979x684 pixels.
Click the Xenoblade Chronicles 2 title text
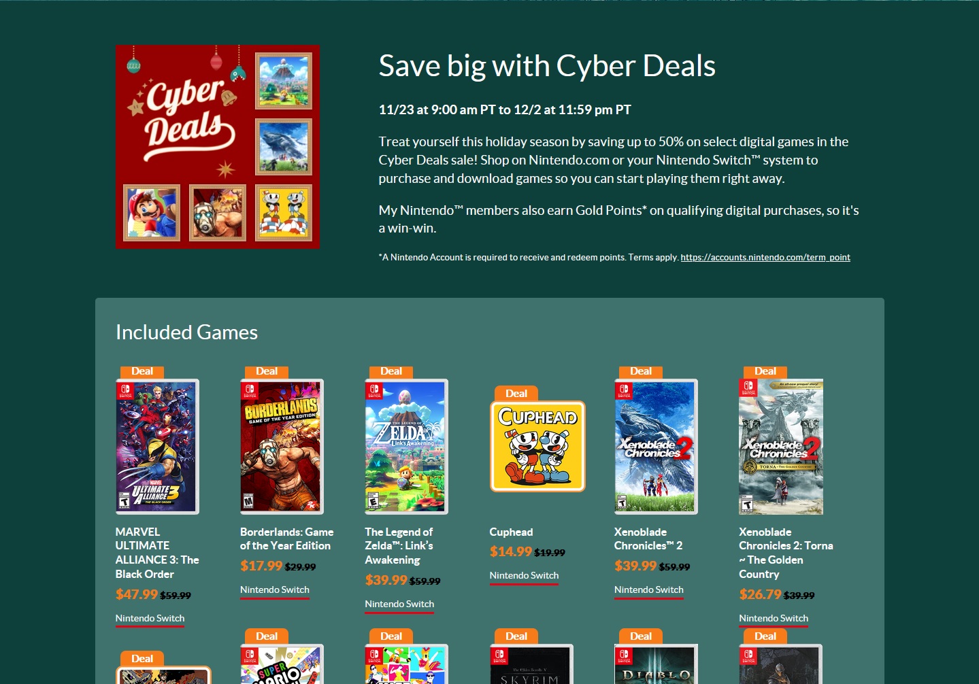[x=648, y=538]
